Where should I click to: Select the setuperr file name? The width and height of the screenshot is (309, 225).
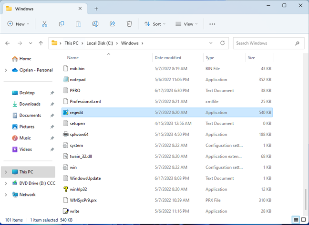(x=77, y=124)
